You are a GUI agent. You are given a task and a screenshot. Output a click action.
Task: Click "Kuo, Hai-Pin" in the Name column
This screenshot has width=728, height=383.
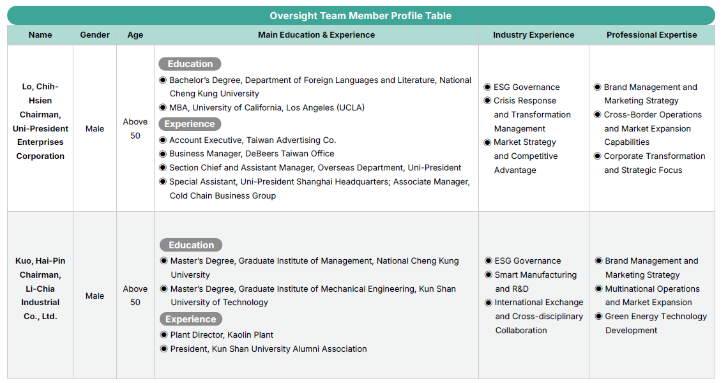point(40,261)
